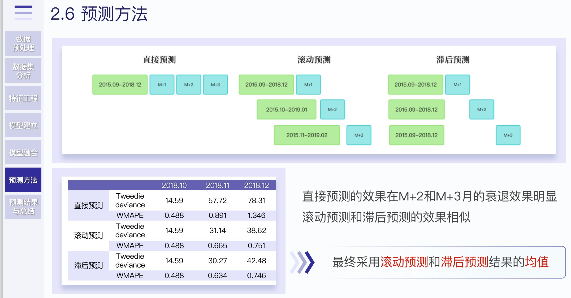Select the 78.31 table cell
The image size is (571, 298).
tap(256, 200)
